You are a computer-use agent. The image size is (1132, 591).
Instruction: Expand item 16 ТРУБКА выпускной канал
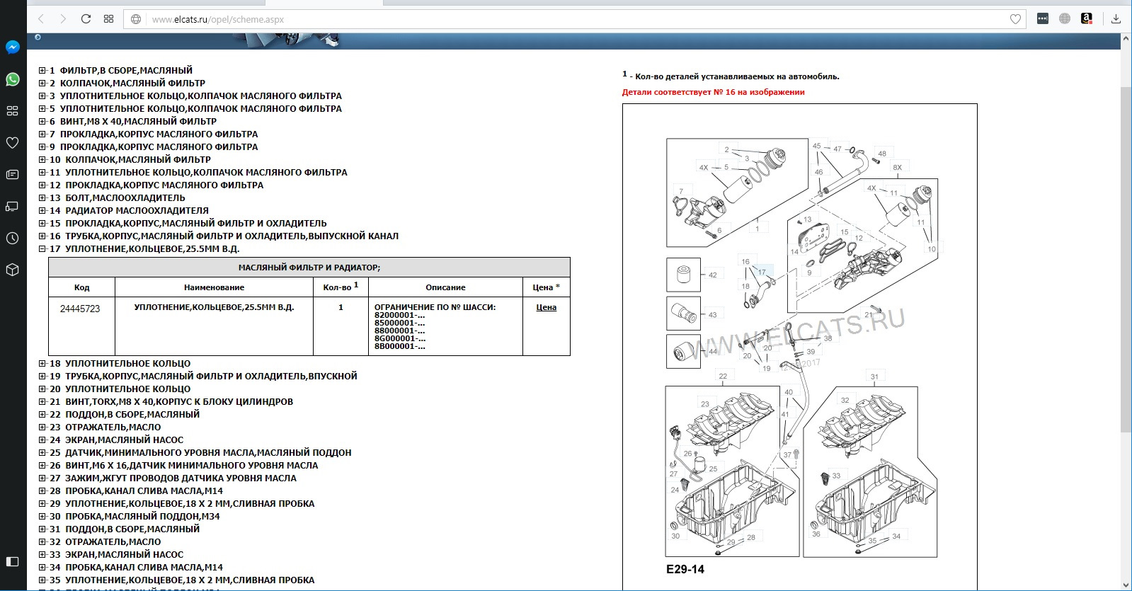tap(42, 236)
